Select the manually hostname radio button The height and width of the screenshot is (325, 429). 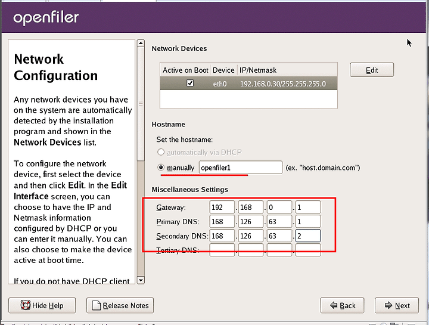pos(161,168)
